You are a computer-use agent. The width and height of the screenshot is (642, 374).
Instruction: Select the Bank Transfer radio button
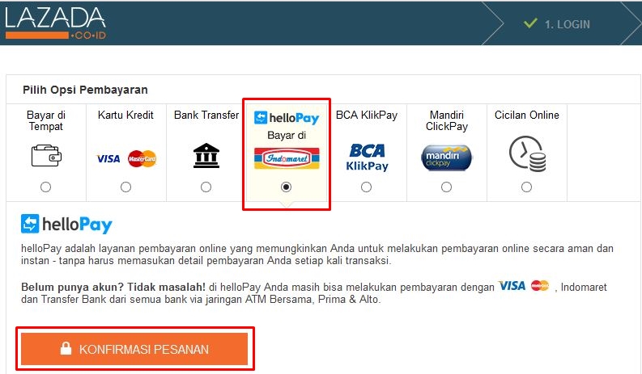tap(206, 187)
